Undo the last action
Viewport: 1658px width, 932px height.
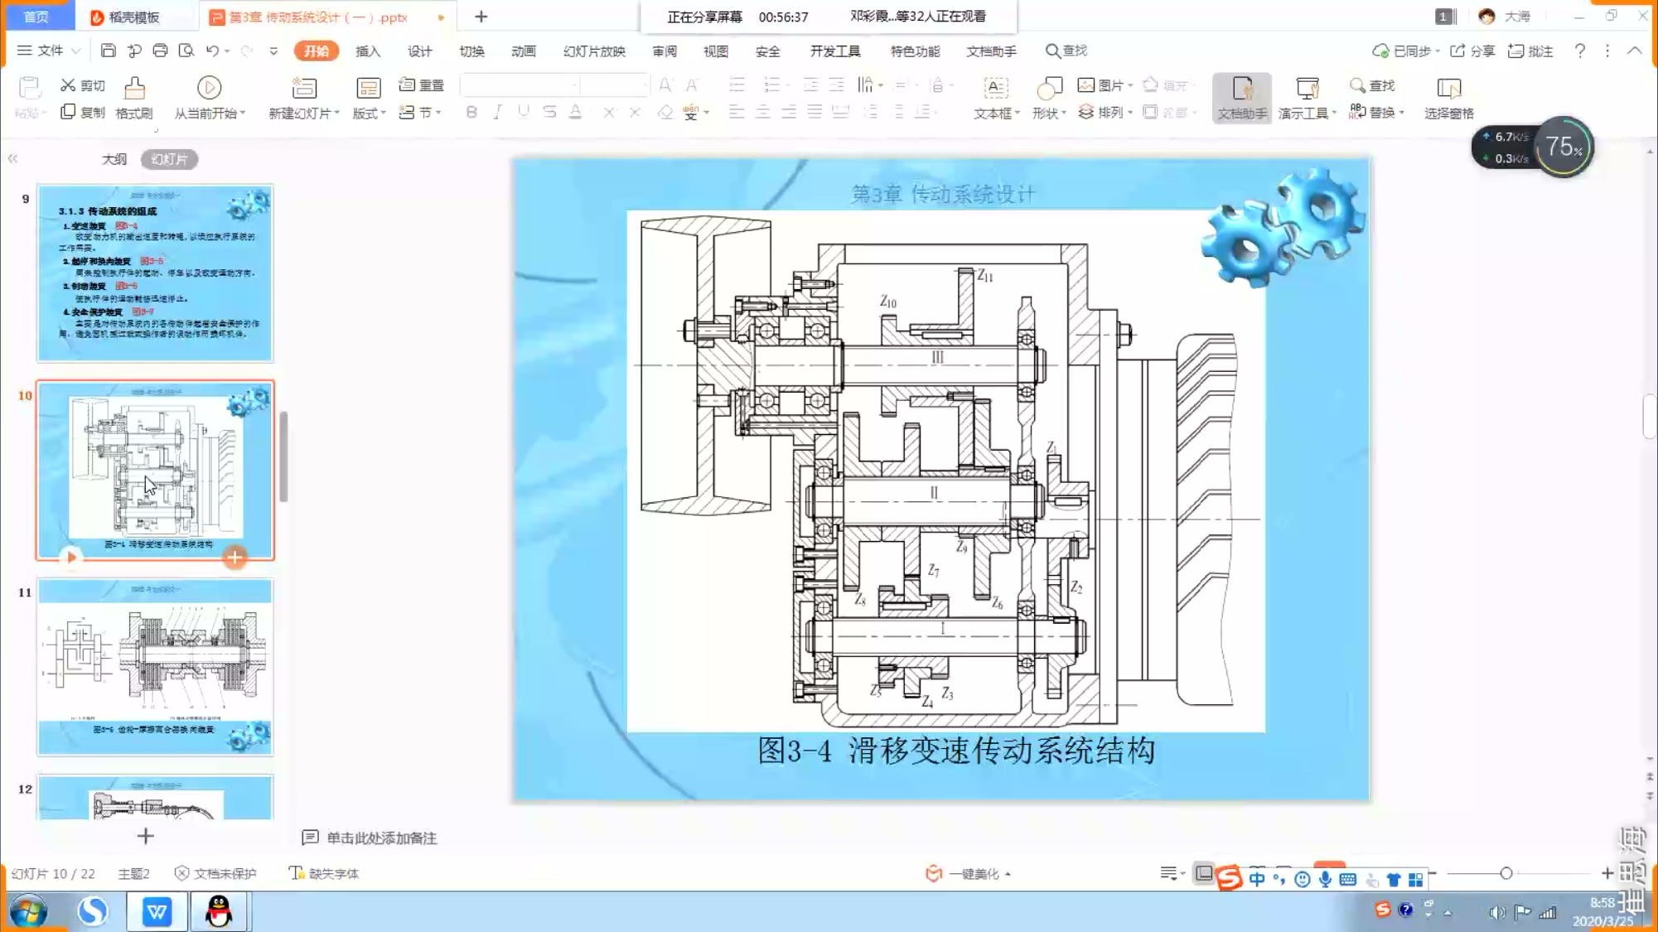pos(212,51)
